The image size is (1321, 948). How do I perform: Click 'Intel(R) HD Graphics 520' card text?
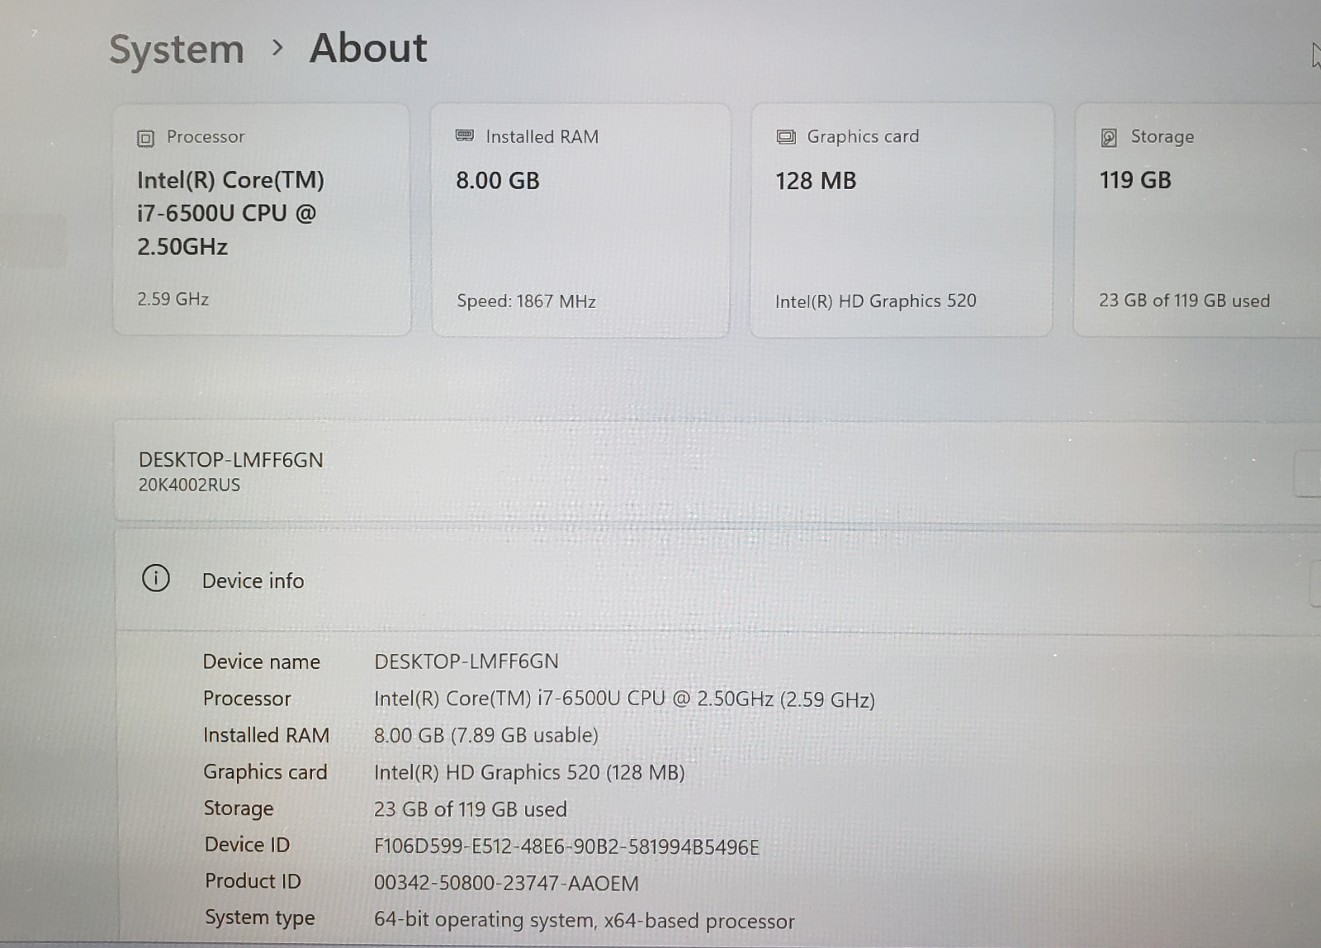[876, 301]
